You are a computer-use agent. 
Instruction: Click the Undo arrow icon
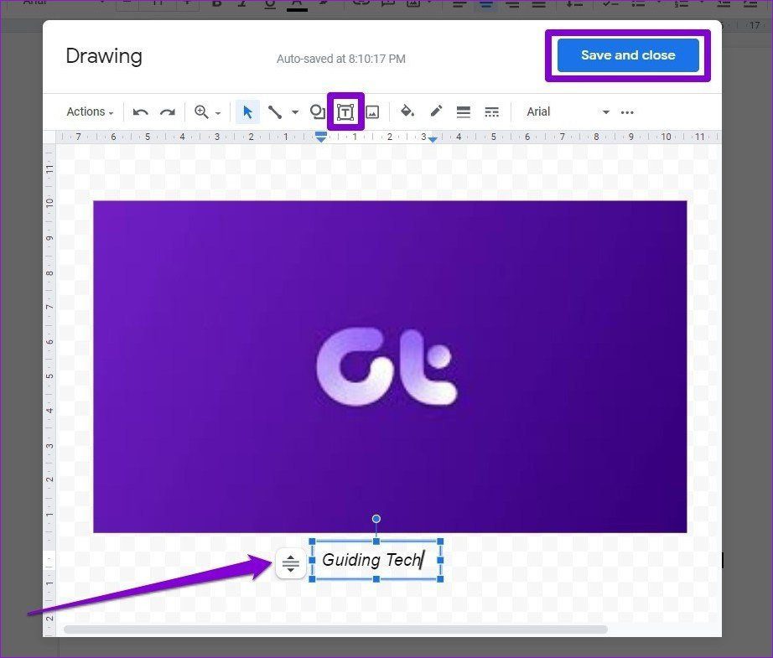(x=141, y=112)
